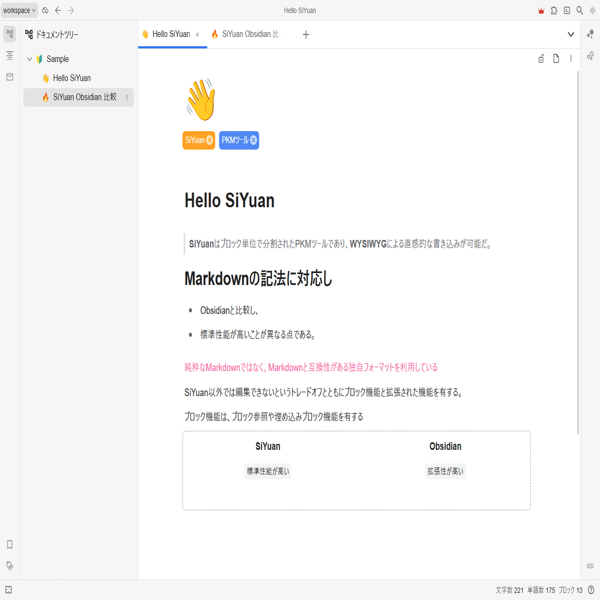Click the 単語数 175 status entry
600x600 pixels.
pyautogui.click(x=541, y=590)
